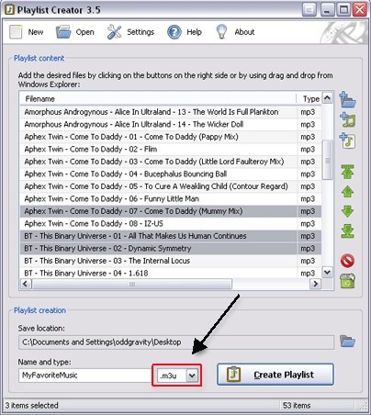Browse for save location folder icon

click(347, 341)
